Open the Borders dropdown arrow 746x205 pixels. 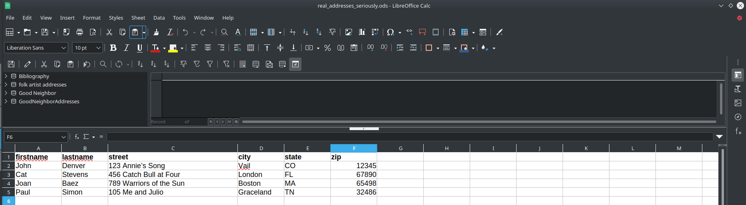click(438, 48)
